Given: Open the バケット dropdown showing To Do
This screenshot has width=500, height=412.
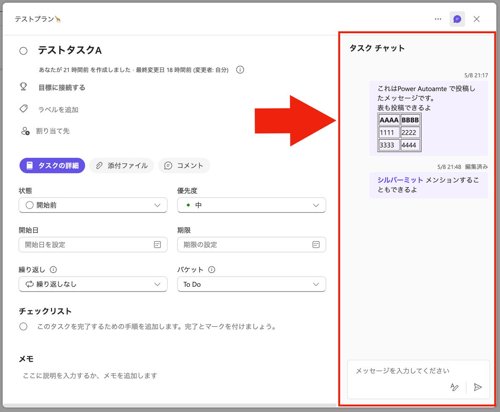Looking at the screenshot, I should click(x=252, y=284).
